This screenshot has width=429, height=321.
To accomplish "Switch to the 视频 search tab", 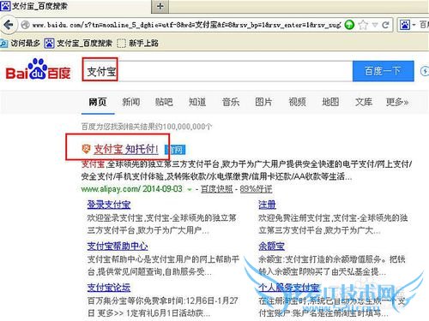I will [x=297, y=102].
